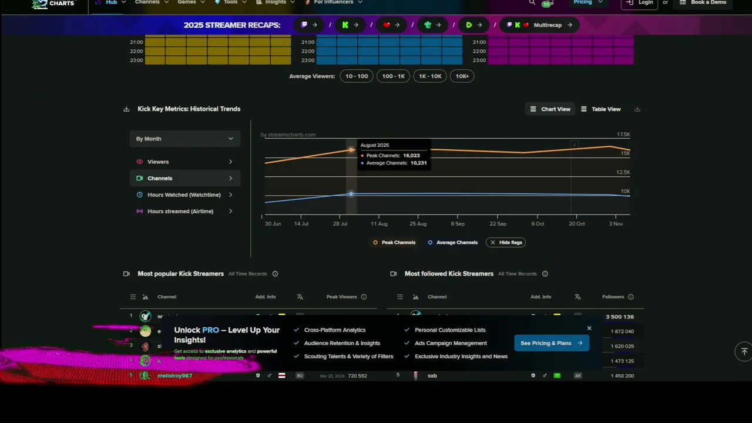Screen dimensions: 752x423
Task: Click the RU language badge in mellstroy987 row
Action: point(300,375)
